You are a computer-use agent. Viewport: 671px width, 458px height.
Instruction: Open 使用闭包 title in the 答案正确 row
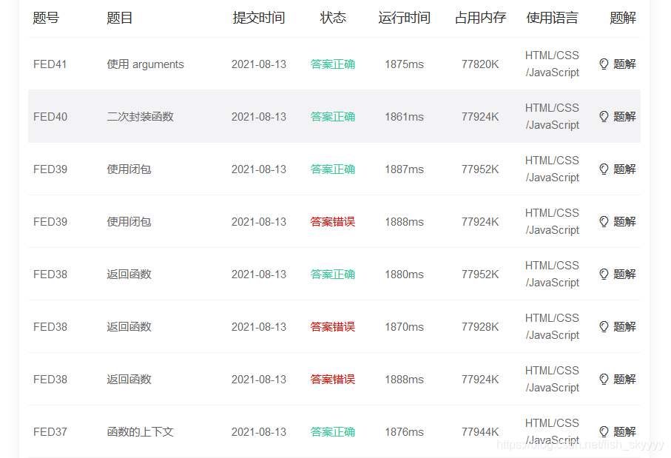click(x=129, y=169)
